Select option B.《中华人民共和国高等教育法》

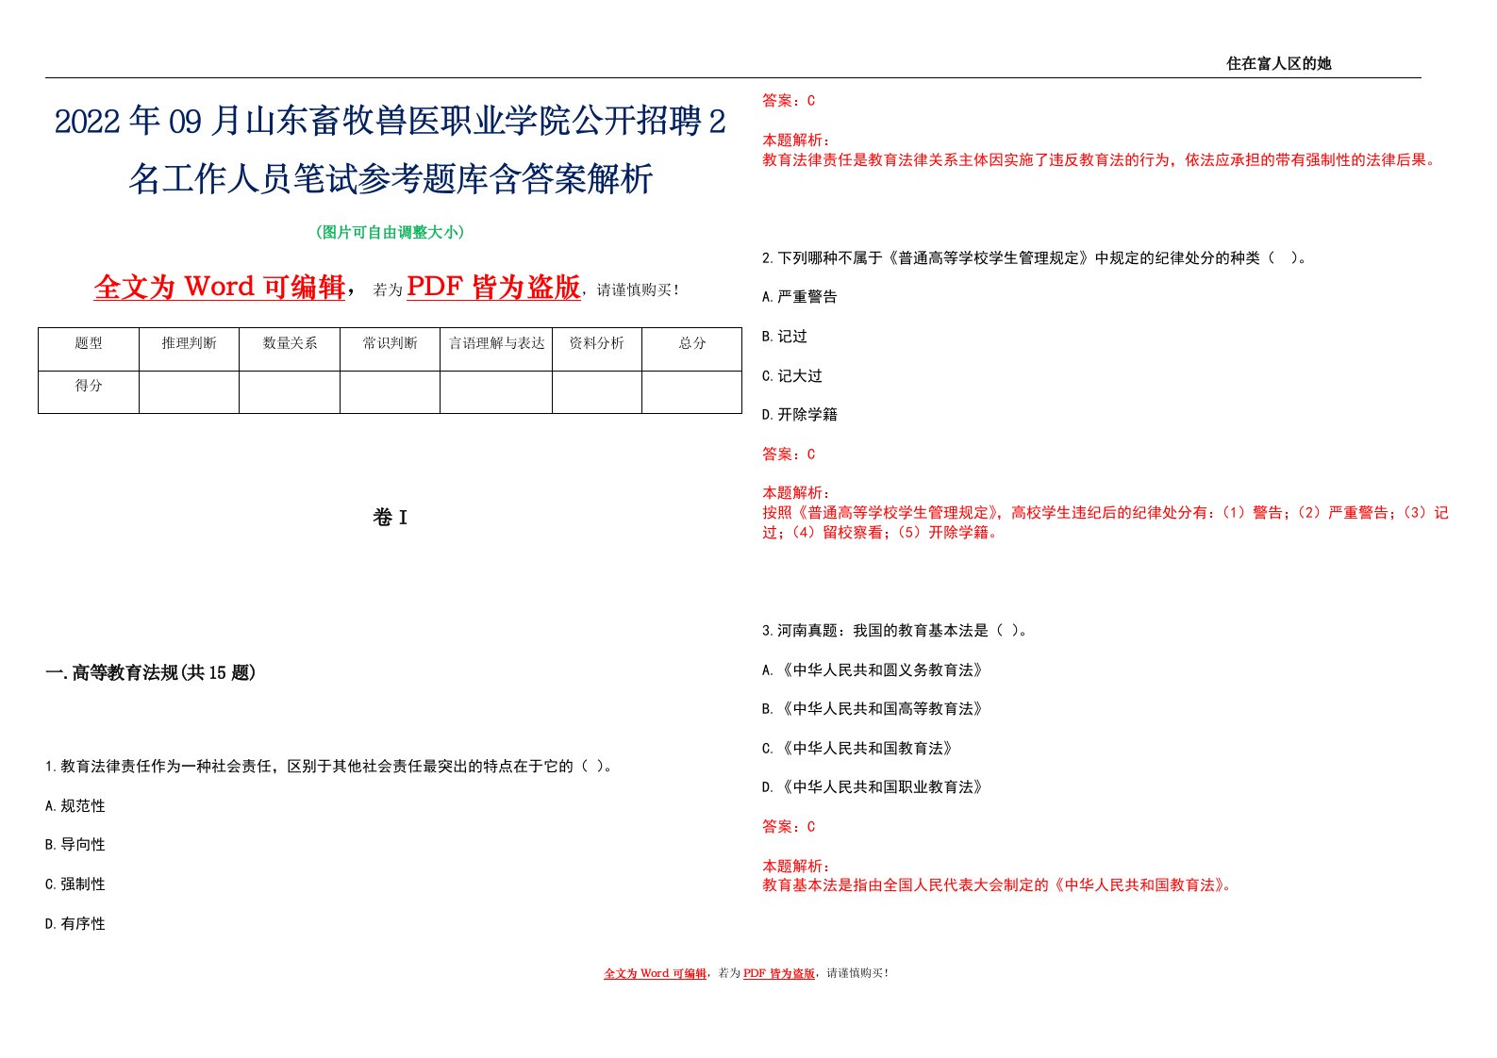coord(873,709)
